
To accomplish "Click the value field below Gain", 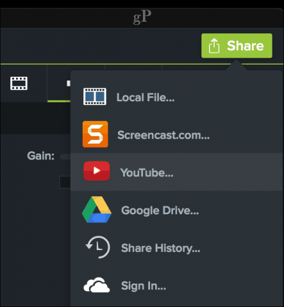I will [65, 182].
